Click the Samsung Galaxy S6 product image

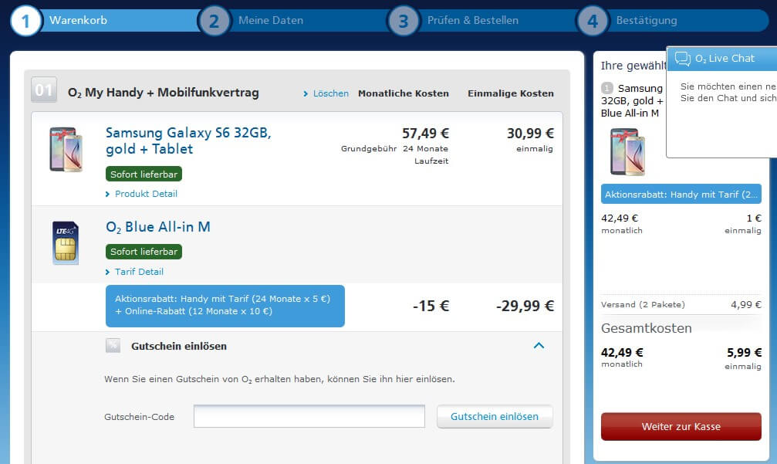click(65, 149)
